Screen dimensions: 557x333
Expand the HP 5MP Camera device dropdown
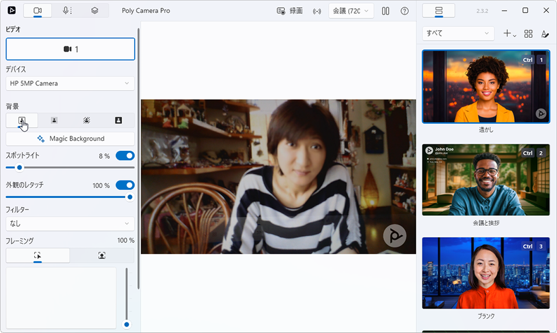pyautogui.click(x=70, y=84)
